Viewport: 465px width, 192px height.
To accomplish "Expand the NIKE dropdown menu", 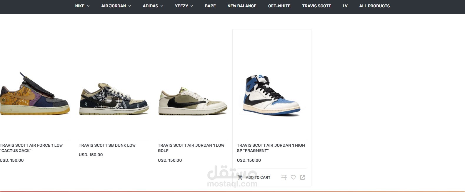I will pyautogui.click(x=82, y=6).
